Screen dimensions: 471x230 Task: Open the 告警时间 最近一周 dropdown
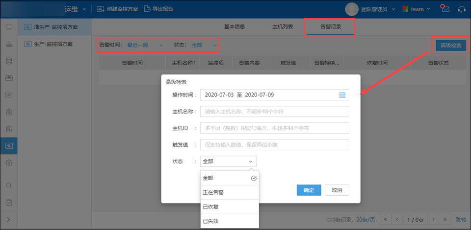pos(145,45)
